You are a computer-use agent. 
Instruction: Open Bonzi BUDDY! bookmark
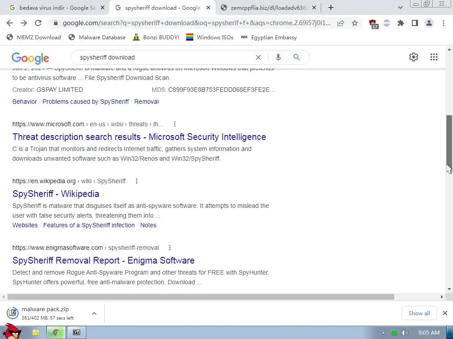pos(156,37)
